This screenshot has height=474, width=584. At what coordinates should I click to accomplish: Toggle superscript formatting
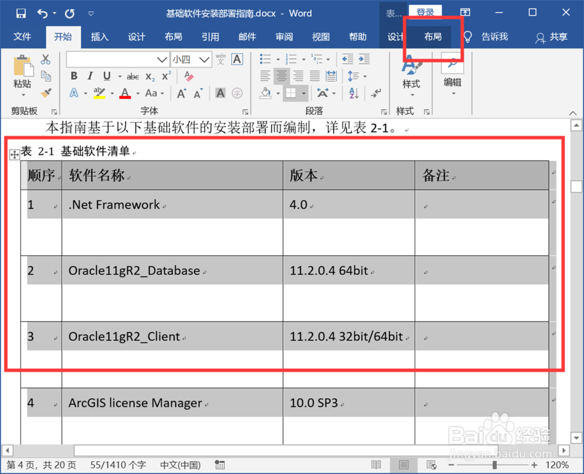point(166,76)
